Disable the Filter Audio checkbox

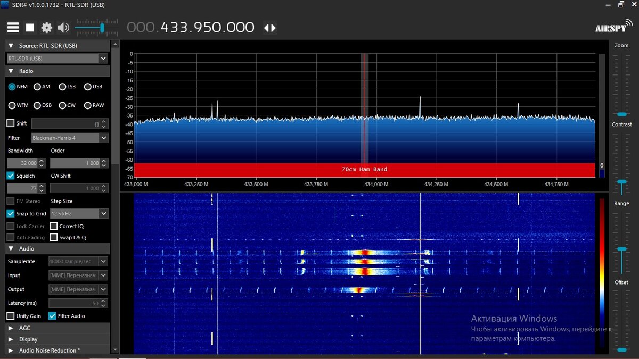[52, 316]
